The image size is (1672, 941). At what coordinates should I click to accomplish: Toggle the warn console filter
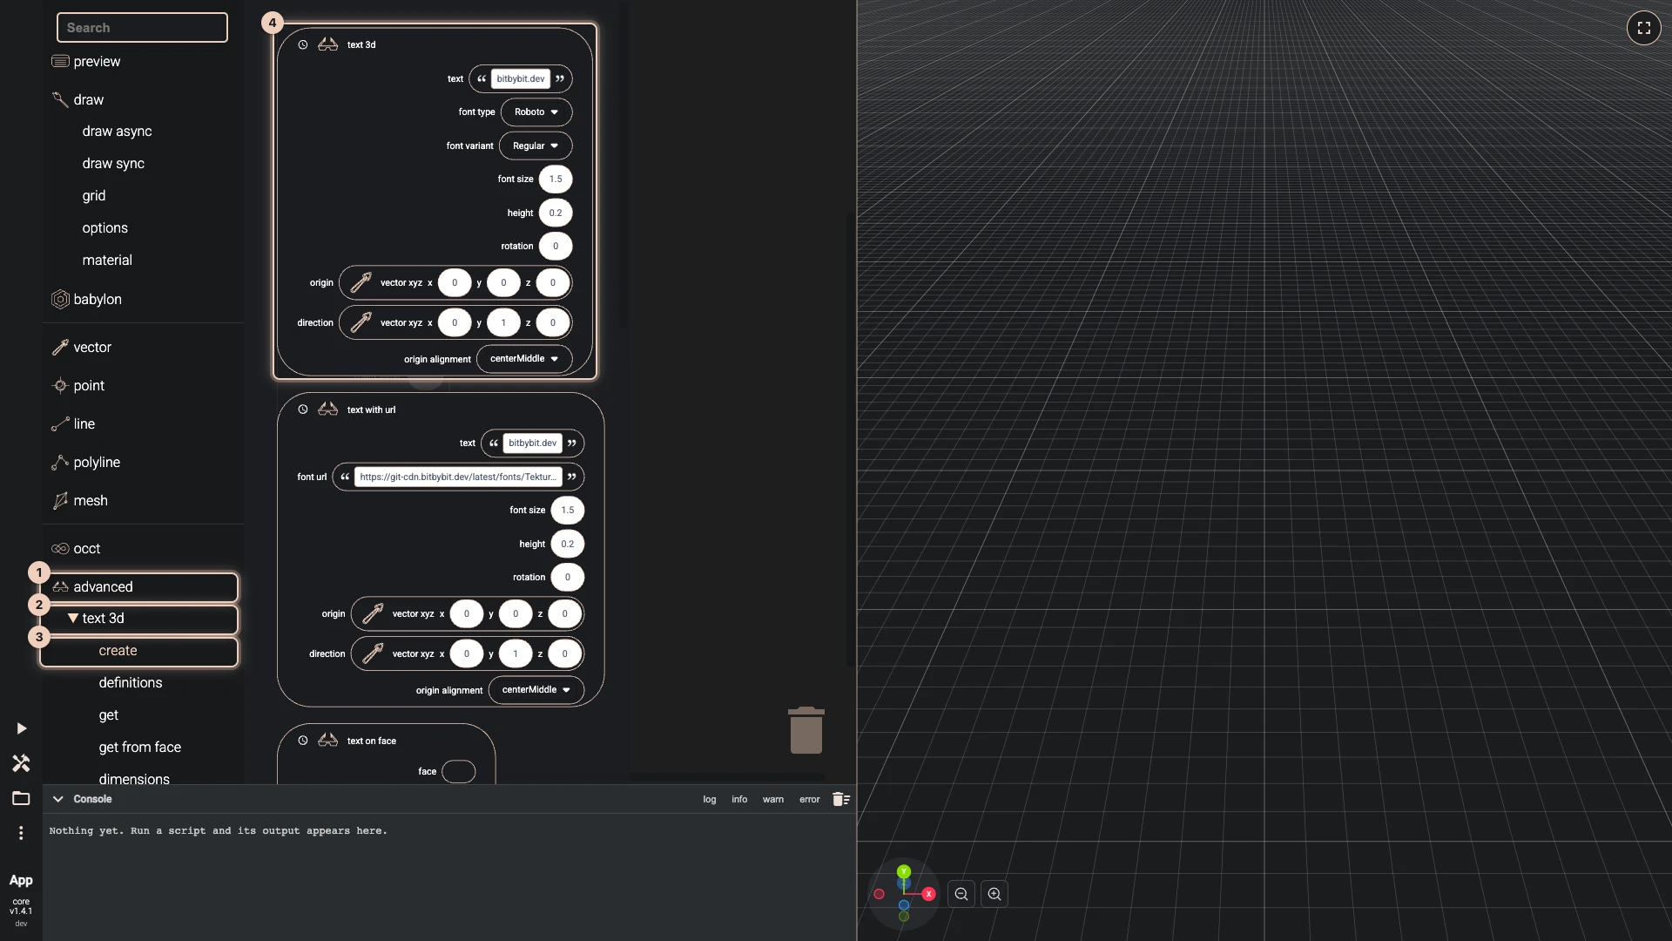coord(773,800)
